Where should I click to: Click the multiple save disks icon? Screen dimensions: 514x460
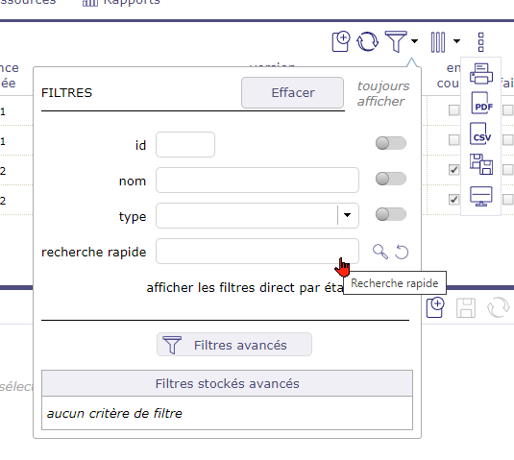click(x=481, y=164)
